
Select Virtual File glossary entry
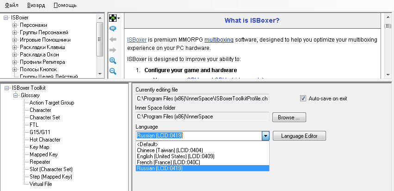pos(41,184)
